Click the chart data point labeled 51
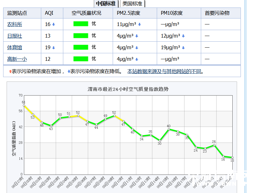Screen dimensions: 255x193 [x=69, y=117]
